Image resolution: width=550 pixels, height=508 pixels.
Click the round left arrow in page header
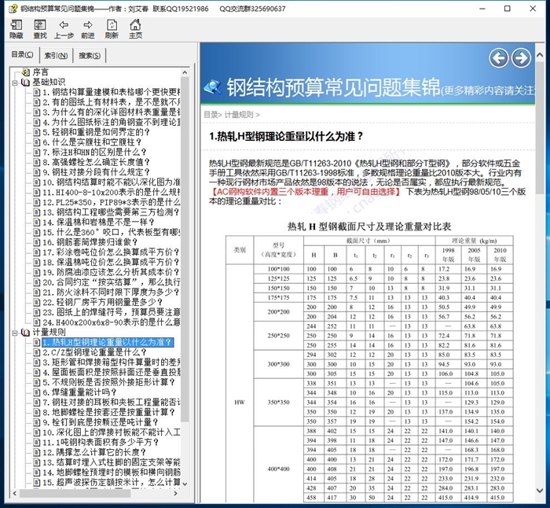click(498, 58)
